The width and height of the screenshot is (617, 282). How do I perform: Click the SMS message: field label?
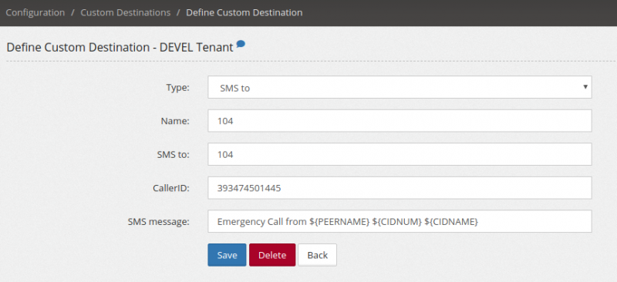(159, 222)
